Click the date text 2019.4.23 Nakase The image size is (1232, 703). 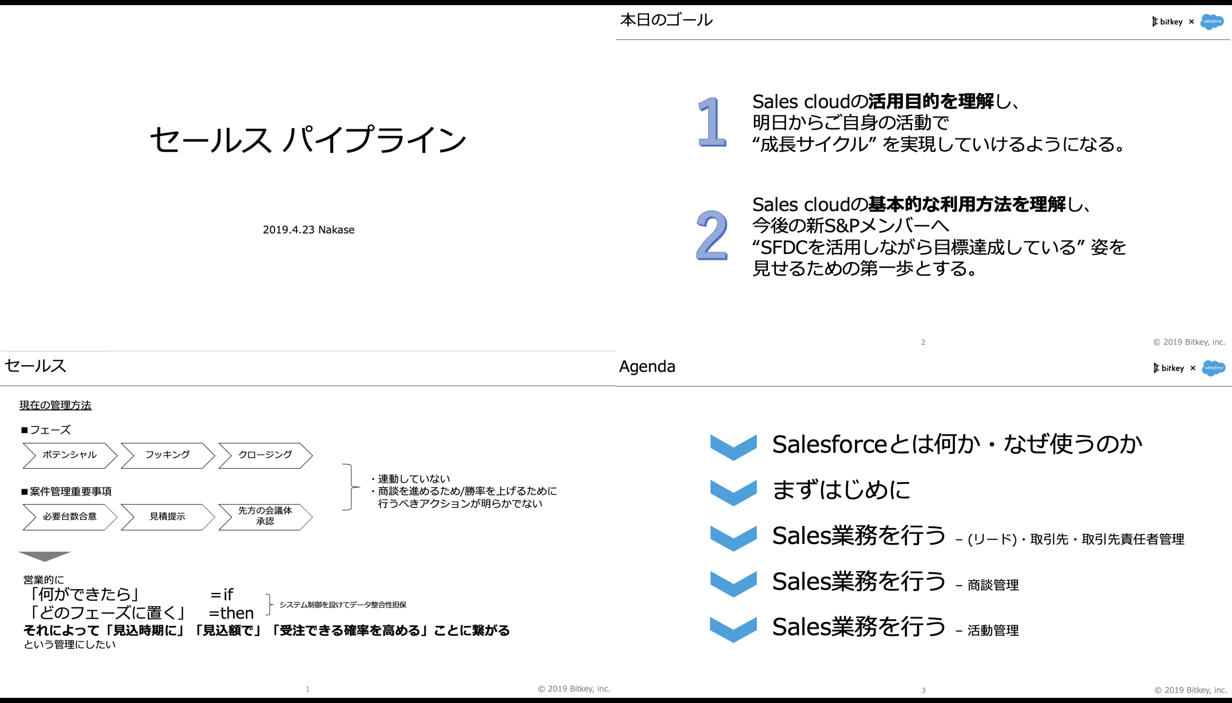pyautogui.click(x=308, y=229)
